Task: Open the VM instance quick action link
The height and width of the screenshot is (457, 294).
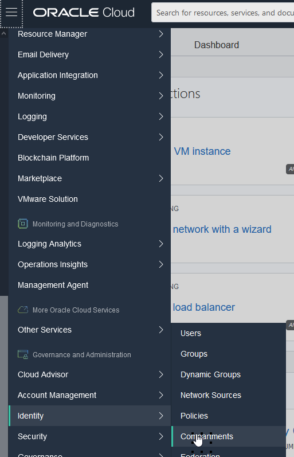Action: tap(202, 151)
